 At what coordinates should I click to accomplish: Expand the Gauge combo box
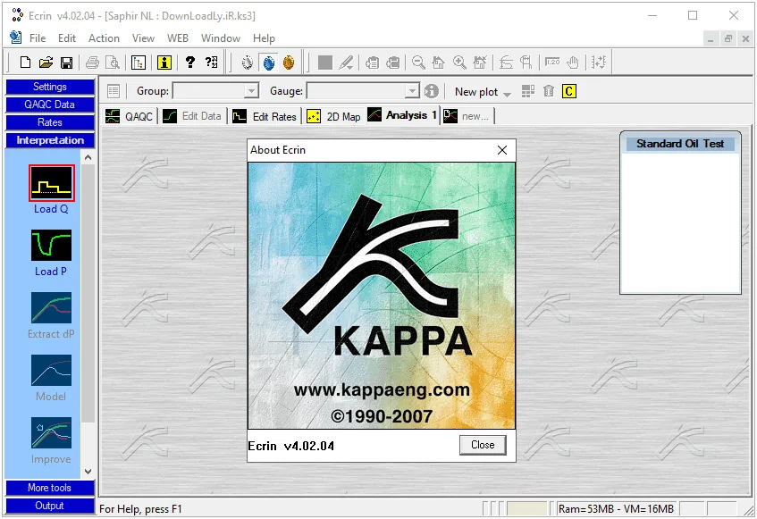[x=411, y=91]
